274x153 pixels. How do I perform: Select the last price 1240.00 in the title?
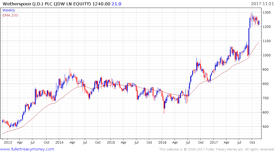[101, 4]
